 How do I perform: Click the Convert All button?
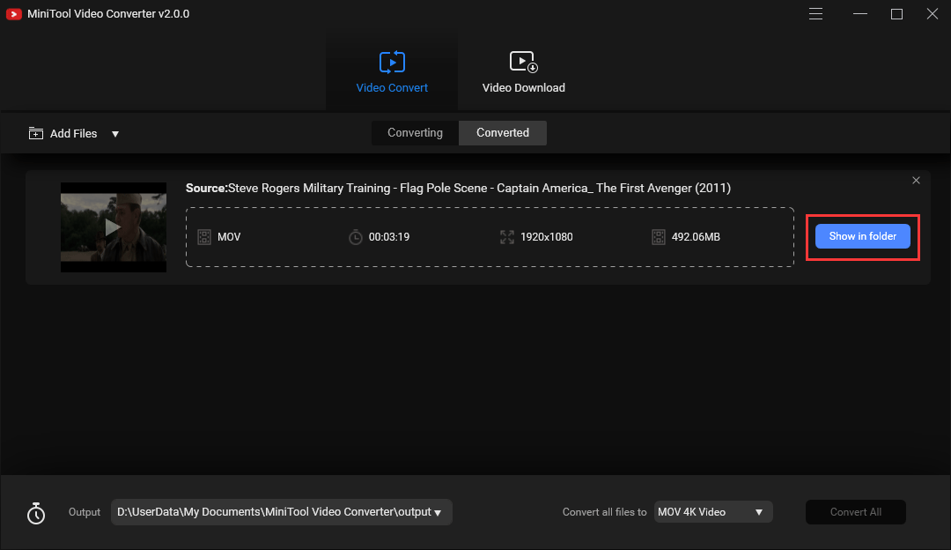tap(856, 512)
